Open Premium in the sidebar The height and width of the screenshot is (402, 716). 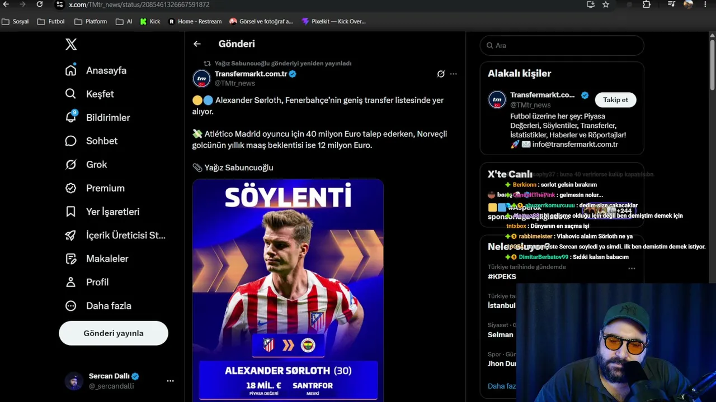pyautogui.click(x=95, y=188)
